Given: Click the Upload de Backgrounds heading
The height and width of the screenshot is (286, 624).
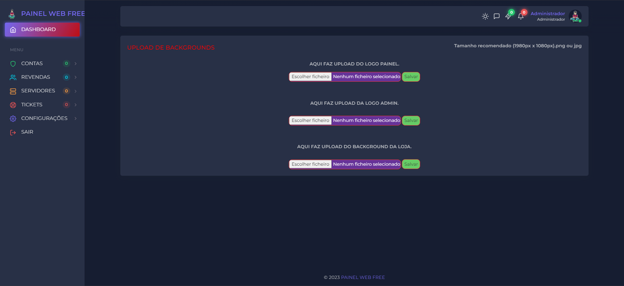Looking at the screenshot, I should point(171,48).
